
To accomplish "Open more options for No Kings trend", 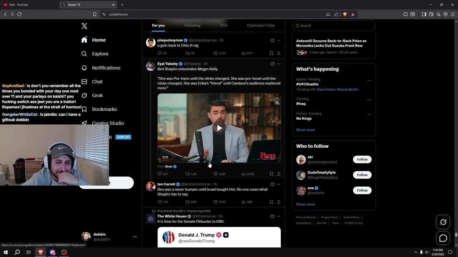I will click(x=369, y=115).
